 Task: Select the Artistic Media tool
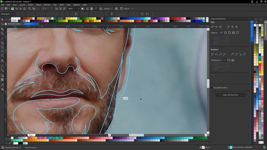pos(2,43)
